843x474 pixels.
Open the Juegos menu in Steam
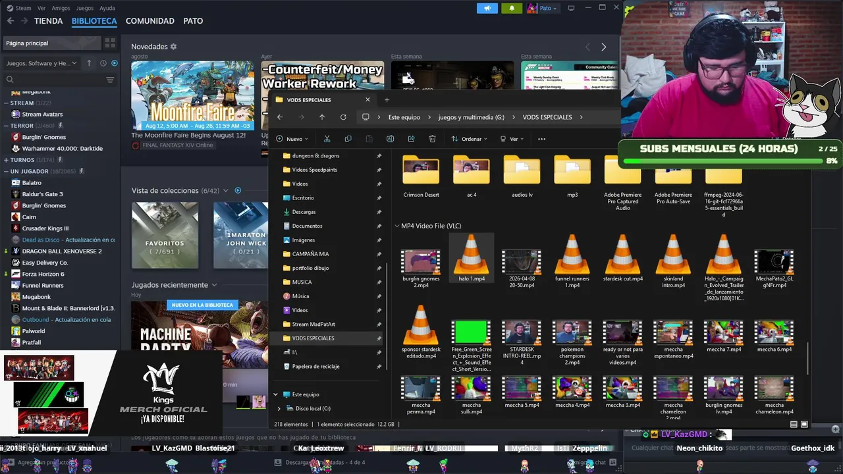pos(85,8)
